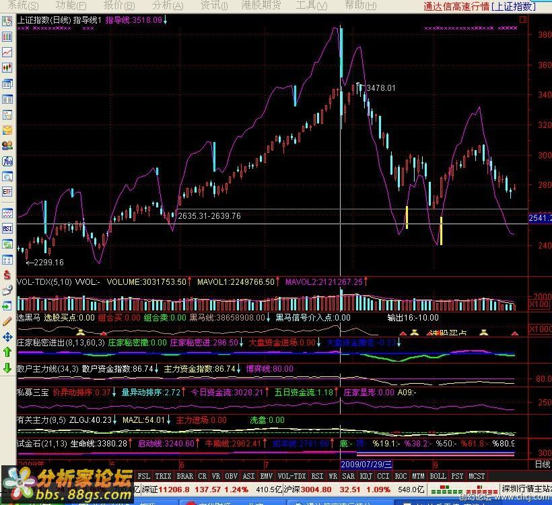Open the 工具(V) menu
Viewport: 552px width, 505px height.
tap(312, 5)
